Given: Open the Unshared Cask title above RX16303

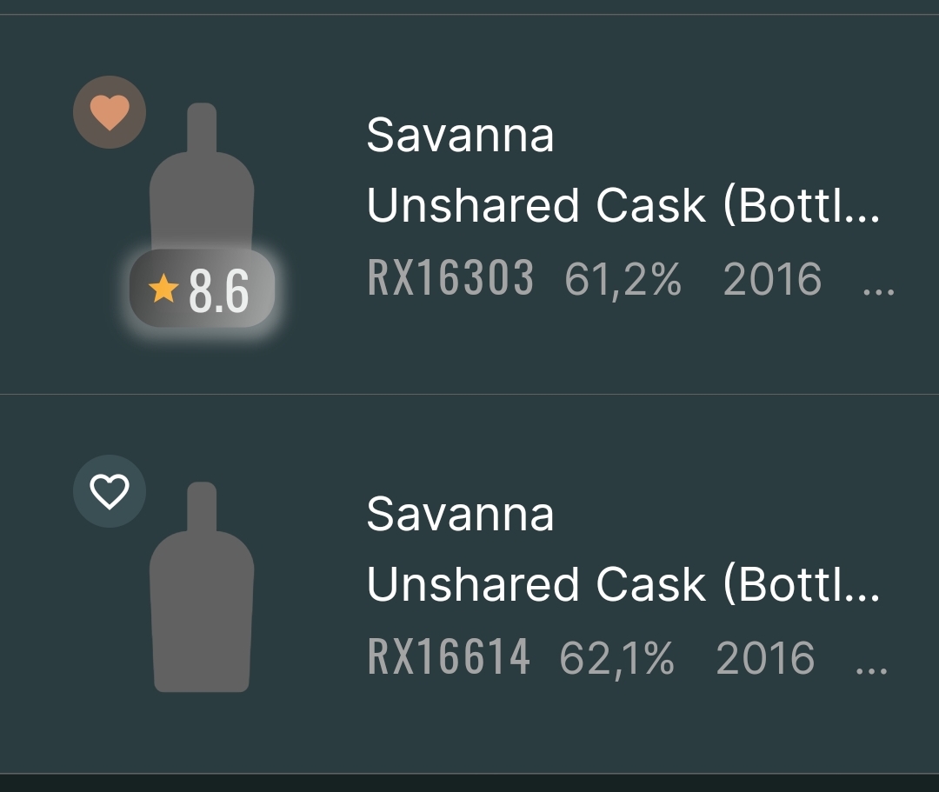Looking at the screenshot, I should [x=623, y=206].
